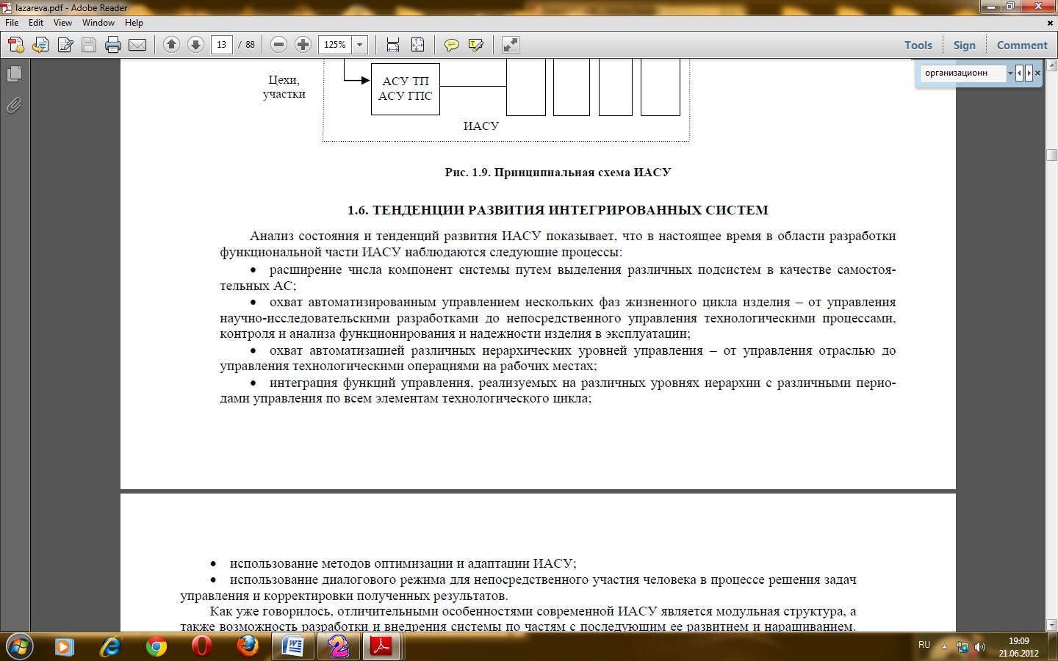
Task: Click the 'Цехи, участки' diagram label
Action: pos(284,87)
